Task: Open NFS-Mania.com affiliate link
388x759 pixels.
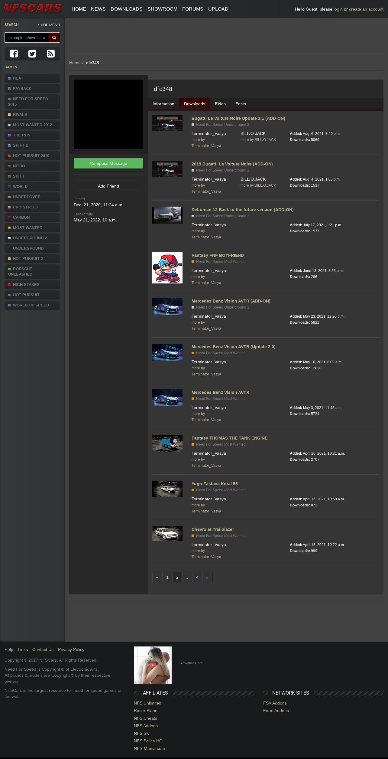Action: (149, 748)
